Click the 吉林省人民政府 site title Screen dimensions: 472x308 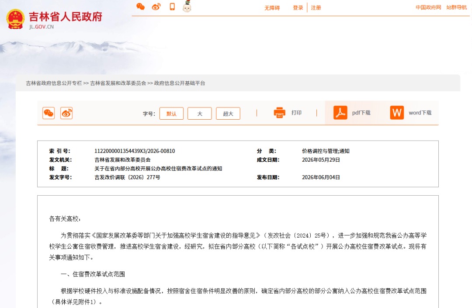coord(66,17)
